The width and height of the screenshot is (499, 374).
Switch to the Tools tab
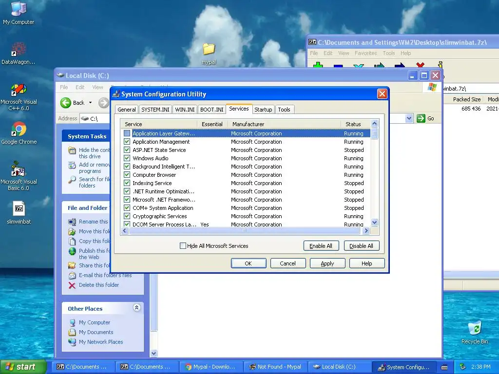[x=284, y=110]
